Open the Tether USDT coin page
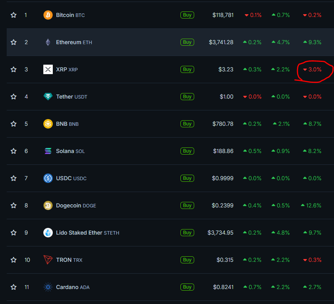 (x=72, y=97)
